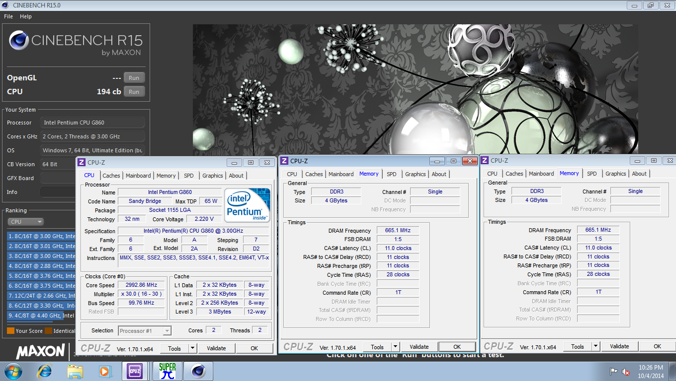
Task: Open the SPD tab in the CPU-Z CPU window
Action: pos(189,176)
